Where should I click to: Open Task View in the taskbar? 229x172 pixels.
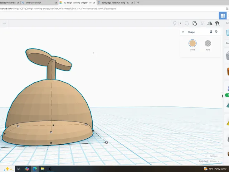(19, 169)
